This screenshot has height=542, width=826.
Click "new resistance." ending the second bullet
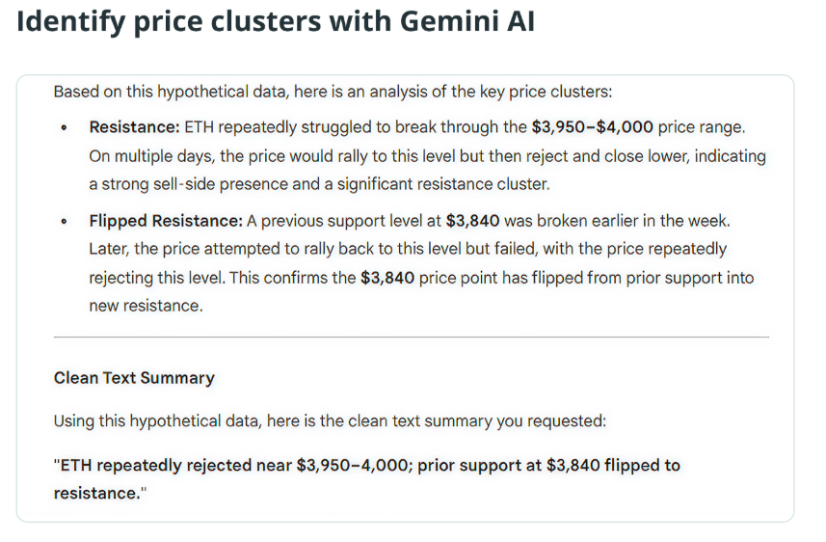(146, 306)
